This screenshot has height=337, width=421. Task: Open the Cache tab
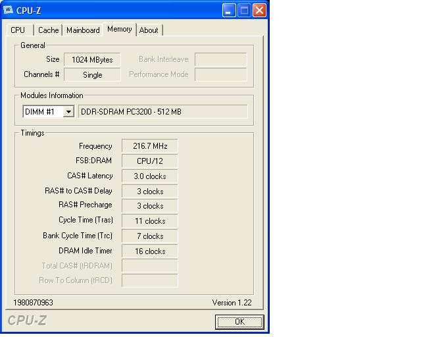(48, 30)
